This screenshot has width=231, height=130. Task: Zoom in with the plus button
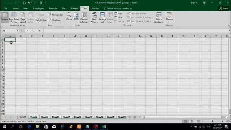[x=222, y=121]
